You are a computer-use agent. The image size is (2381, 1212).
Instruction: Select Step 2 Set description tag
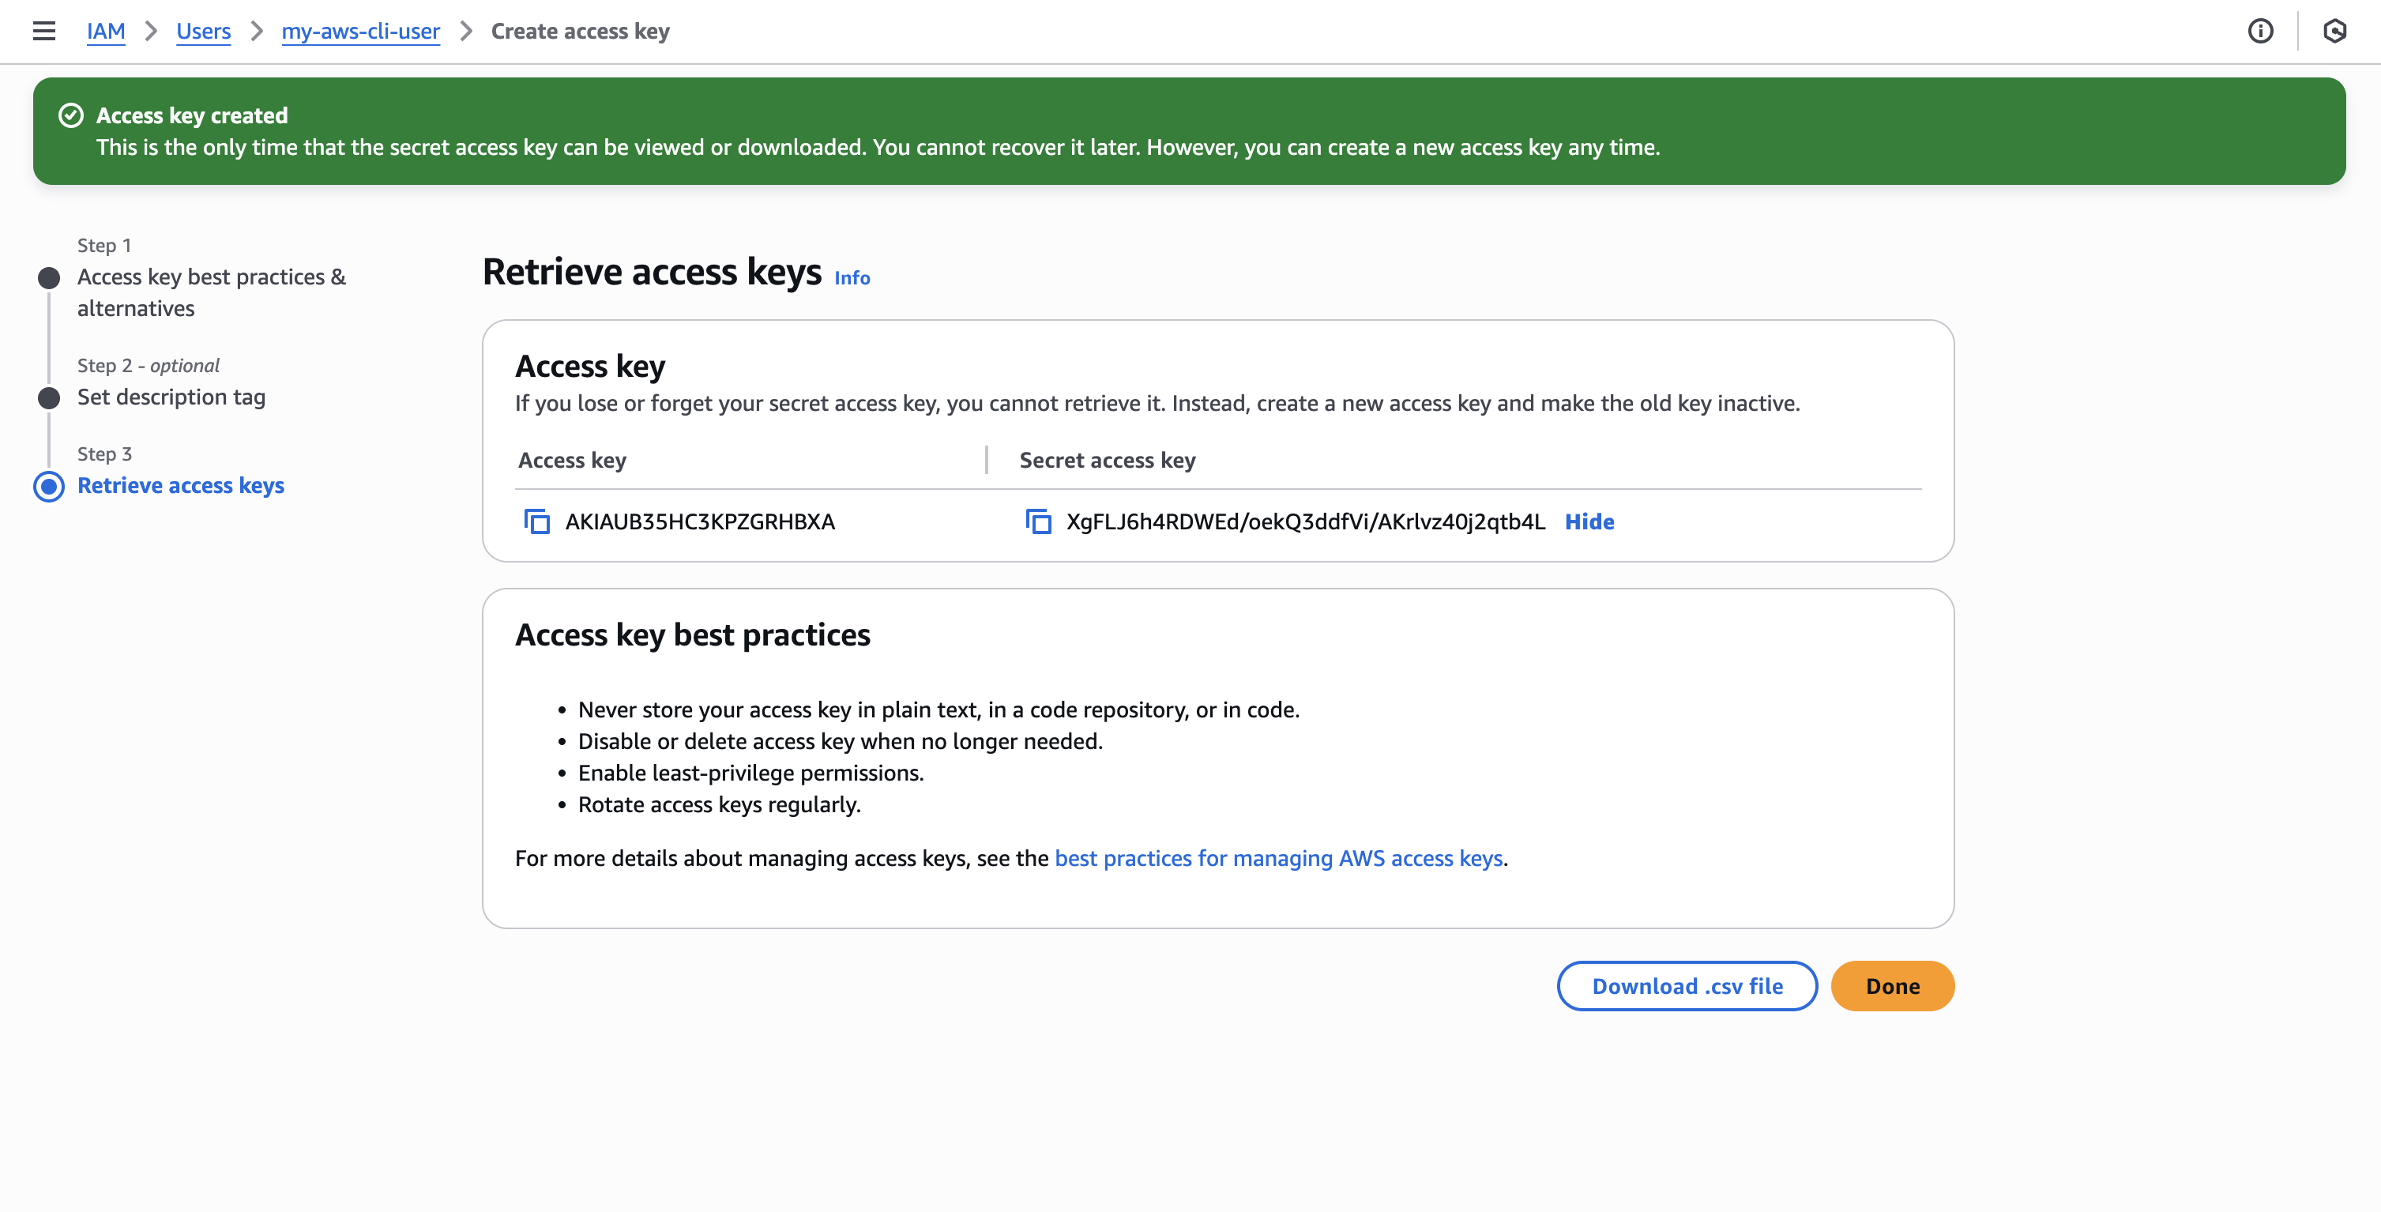171,397
